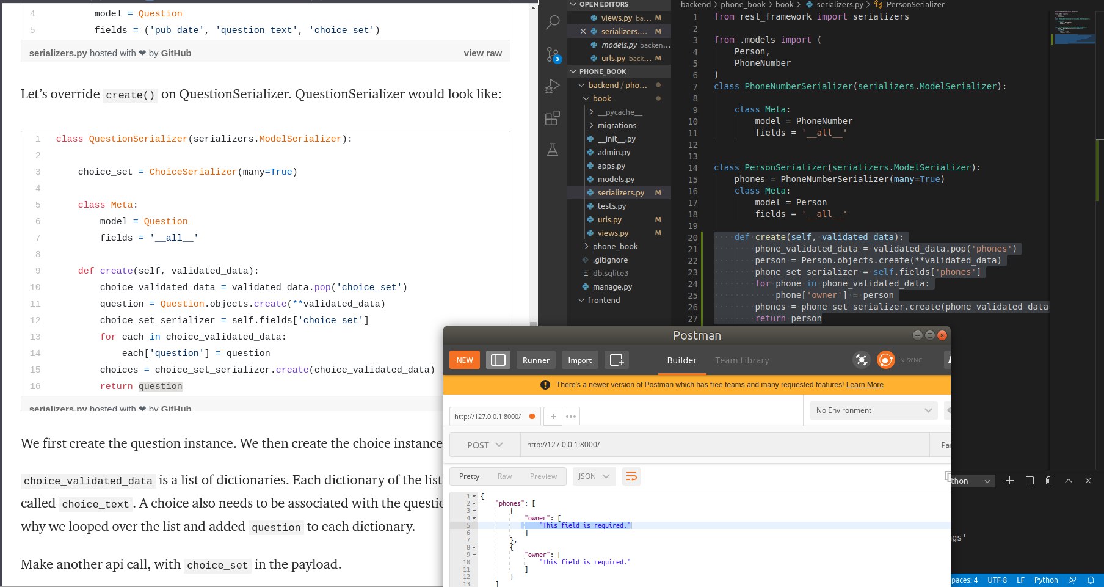The image size is (1104, 587).
Task: Close serializers.py in Open Editors list
Action: [583, 31]
